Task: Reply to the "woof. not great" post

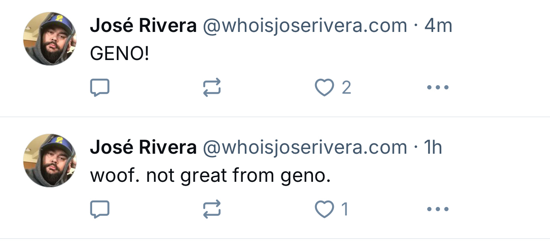Action: click(x=100, y=209)
